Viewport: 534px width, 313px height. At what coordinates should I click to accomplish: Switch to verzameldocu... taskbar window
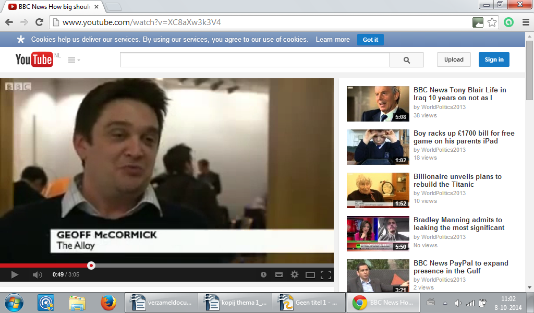click(x=161, y=303)
